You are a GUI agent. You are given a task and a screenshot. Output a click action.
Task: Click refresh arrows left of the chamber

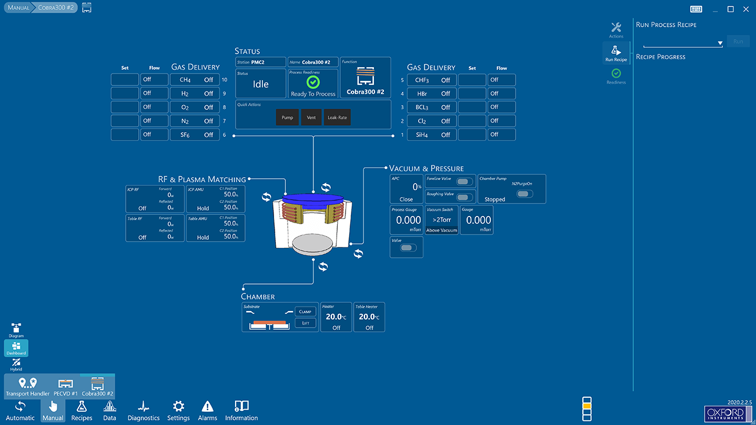pos(266,197)
